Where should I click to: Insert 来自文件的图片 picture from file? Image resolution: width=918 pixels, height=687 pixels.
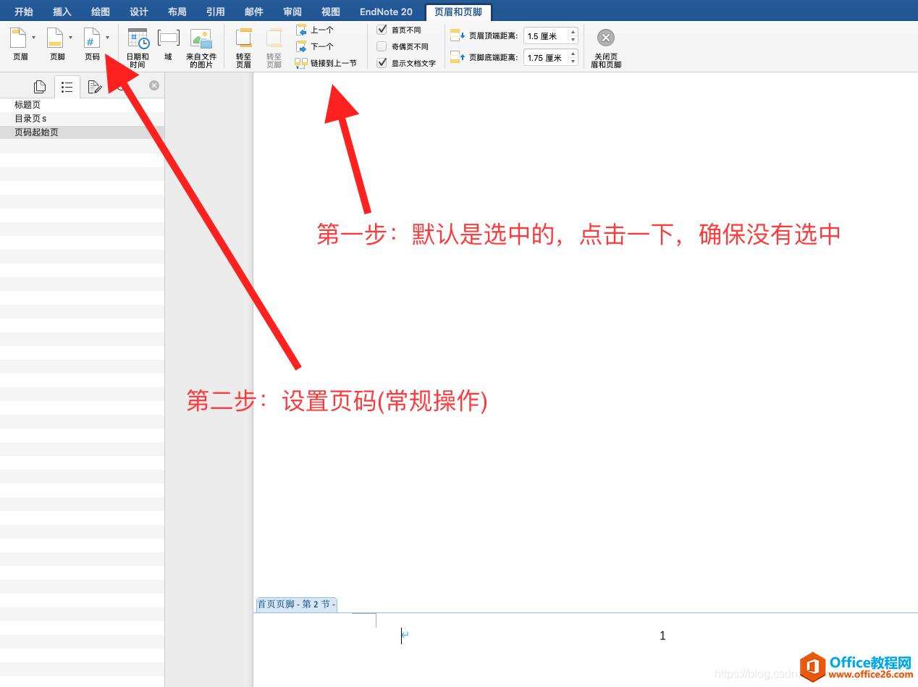(201, 49)
